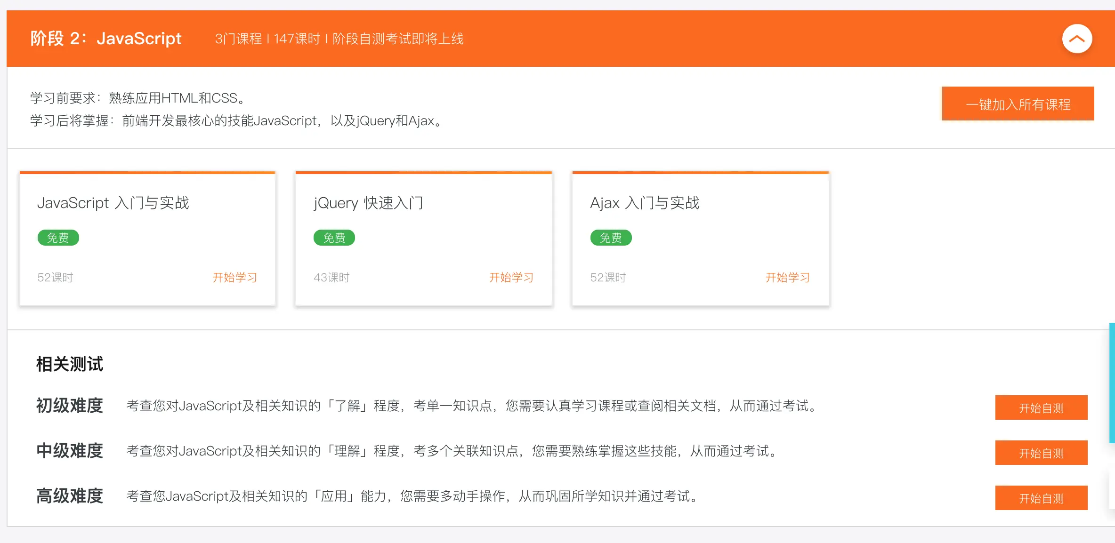Start learning JavaScript 入门与实战 via 开始学习
Viewport: 1115px width, 543px height.
point(234,278)
